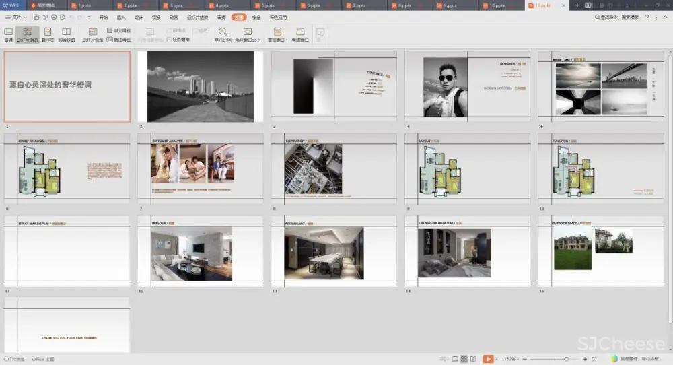Screen dimensions: 673x365
Task: Switch to Normal (普通) view
Action: point(9,34)
